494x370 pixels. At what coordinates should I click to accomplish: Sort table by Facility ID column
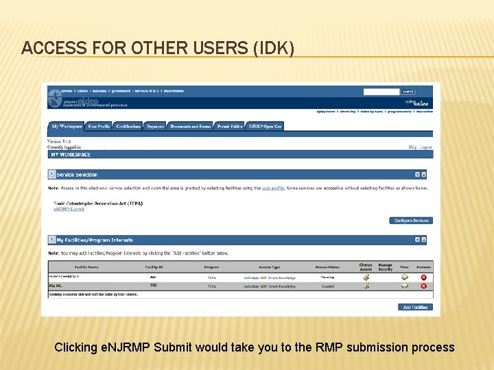pos(154,267)
